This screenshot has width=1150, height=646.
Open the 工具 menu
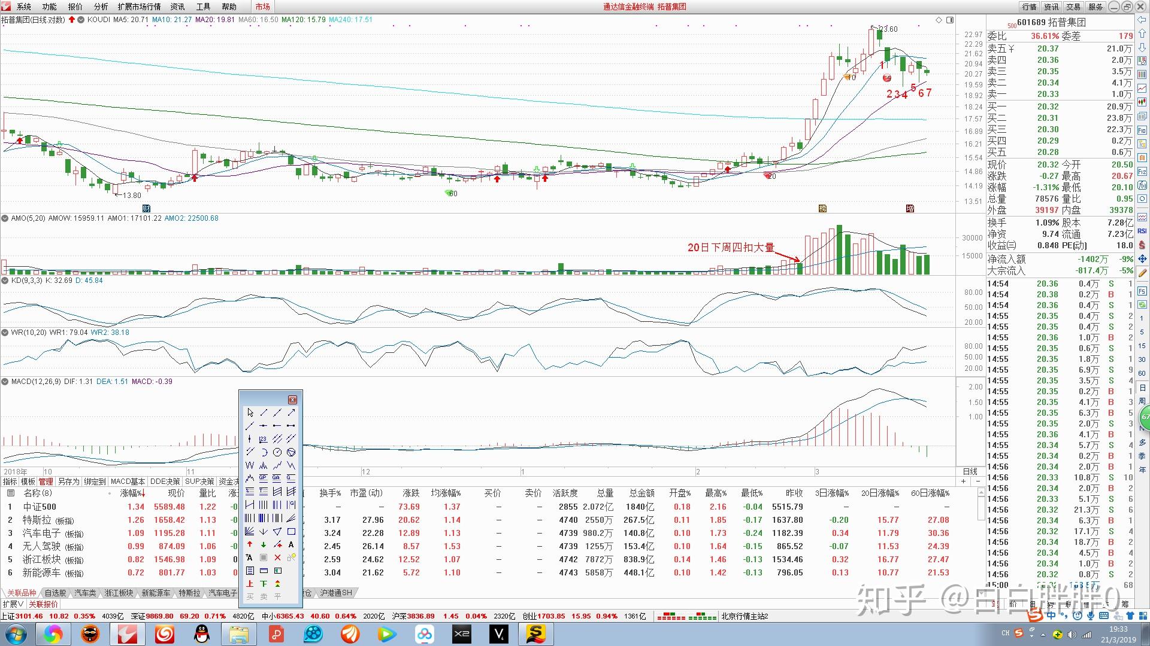pos(204,7)
